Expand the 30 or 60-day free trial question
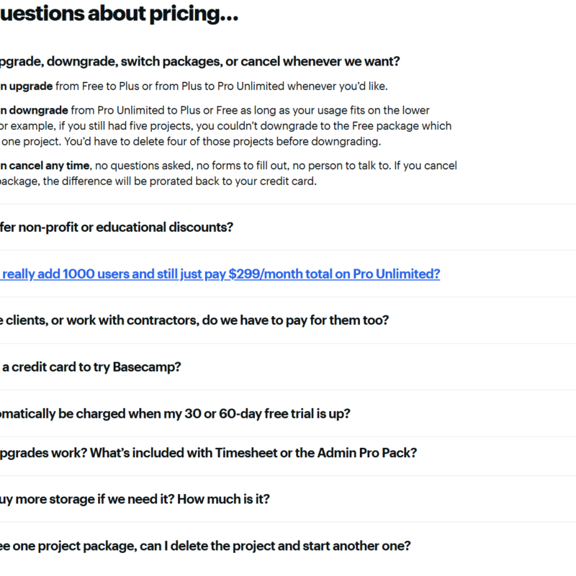The height and width of the screenshot is (576, 576). pos(173,413)
